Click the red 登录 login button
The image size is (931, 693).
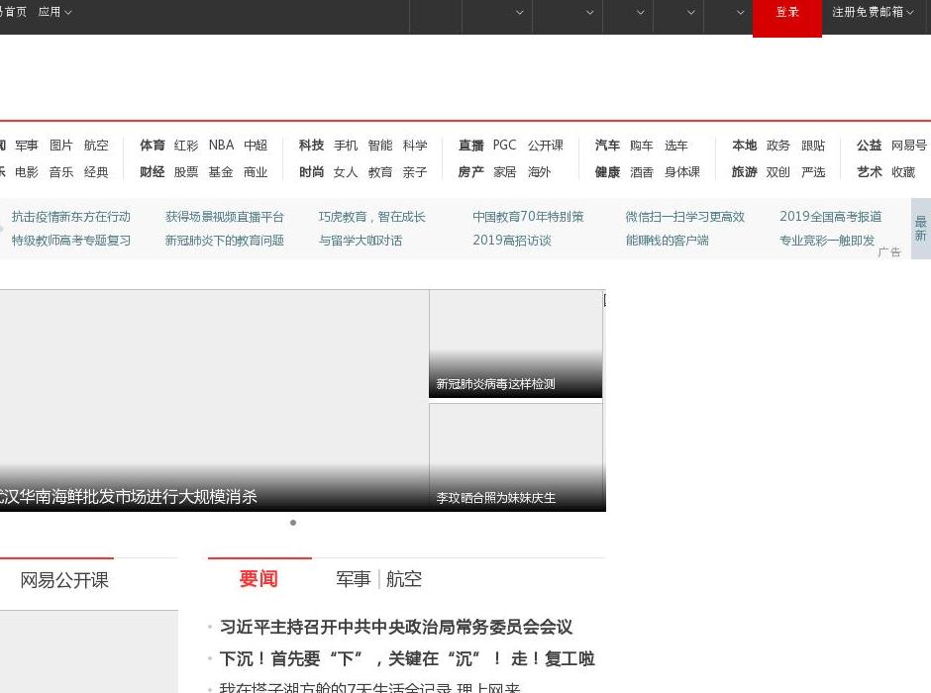point(787,13)
